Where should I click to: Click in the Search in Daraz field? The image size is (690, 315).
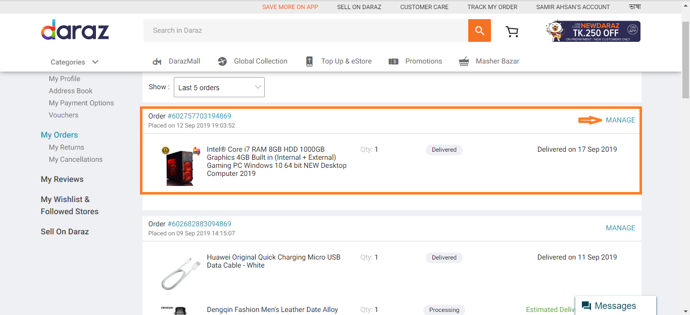[x=306, y=31]
